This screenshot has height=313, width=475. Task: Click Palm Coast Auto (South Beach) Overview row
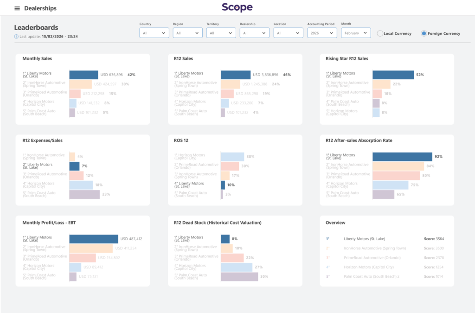pos(385,277)
